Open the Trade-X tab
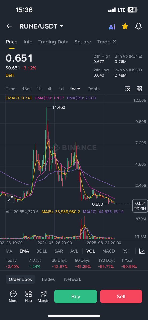This screenshot has height=320, width=148. click(x=106, y=42)
